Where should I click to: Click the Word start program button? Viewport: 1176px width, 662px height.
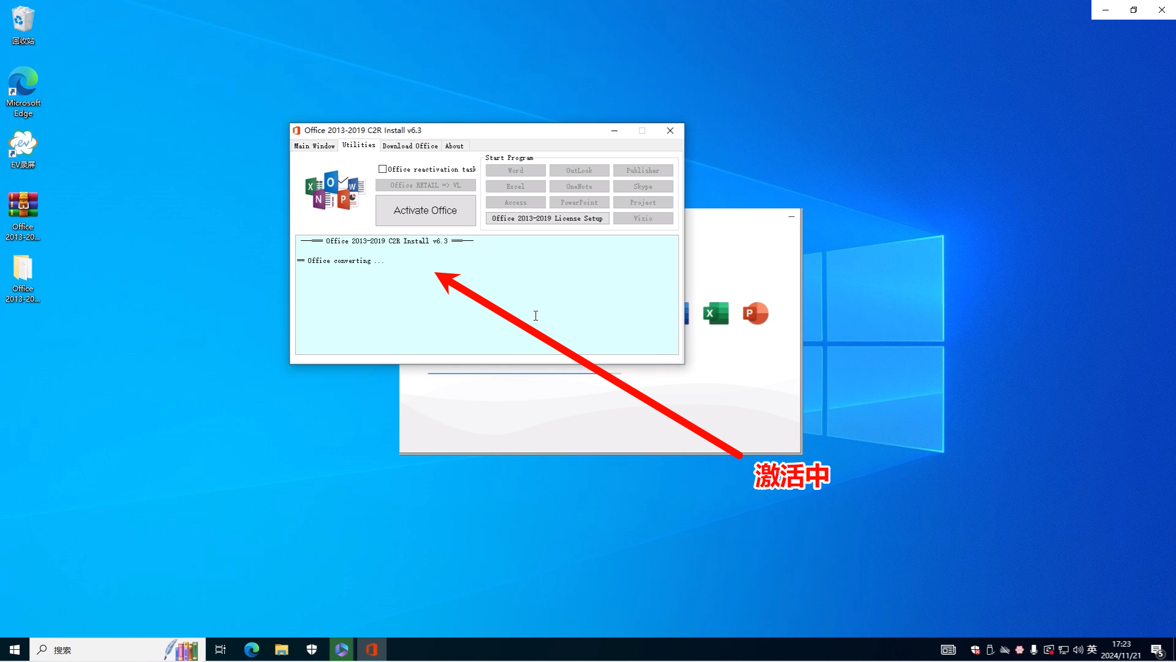pyautogui.click(x=515, y=170)
